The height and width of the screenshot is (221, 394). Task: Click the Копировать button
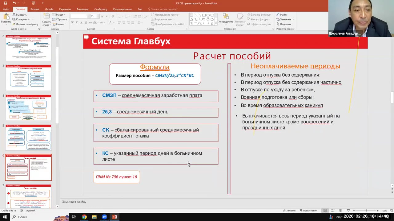pyautogui.click(x=21, y=19)
